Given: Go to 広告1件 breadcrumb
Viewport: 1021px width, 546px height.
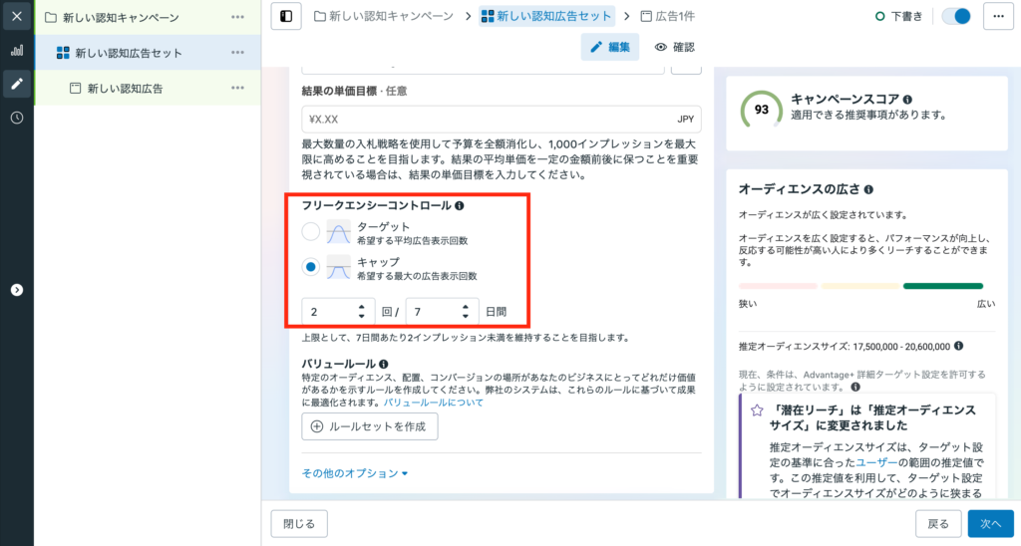Looking at the screenshot, I should [667, 16].
